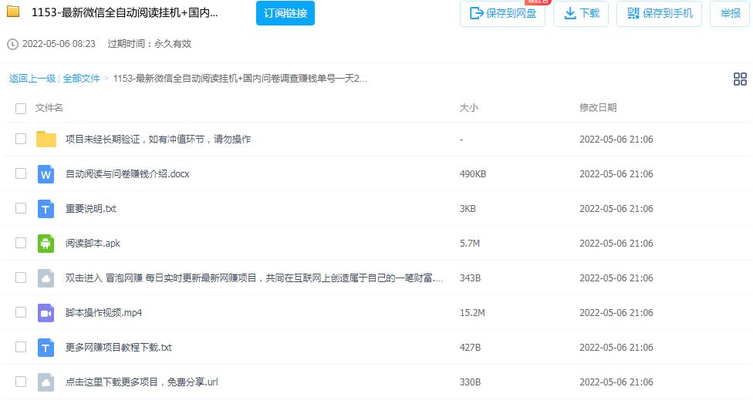Click the 举报 button
The image size is (753, 407).
[x=730, y=13]
